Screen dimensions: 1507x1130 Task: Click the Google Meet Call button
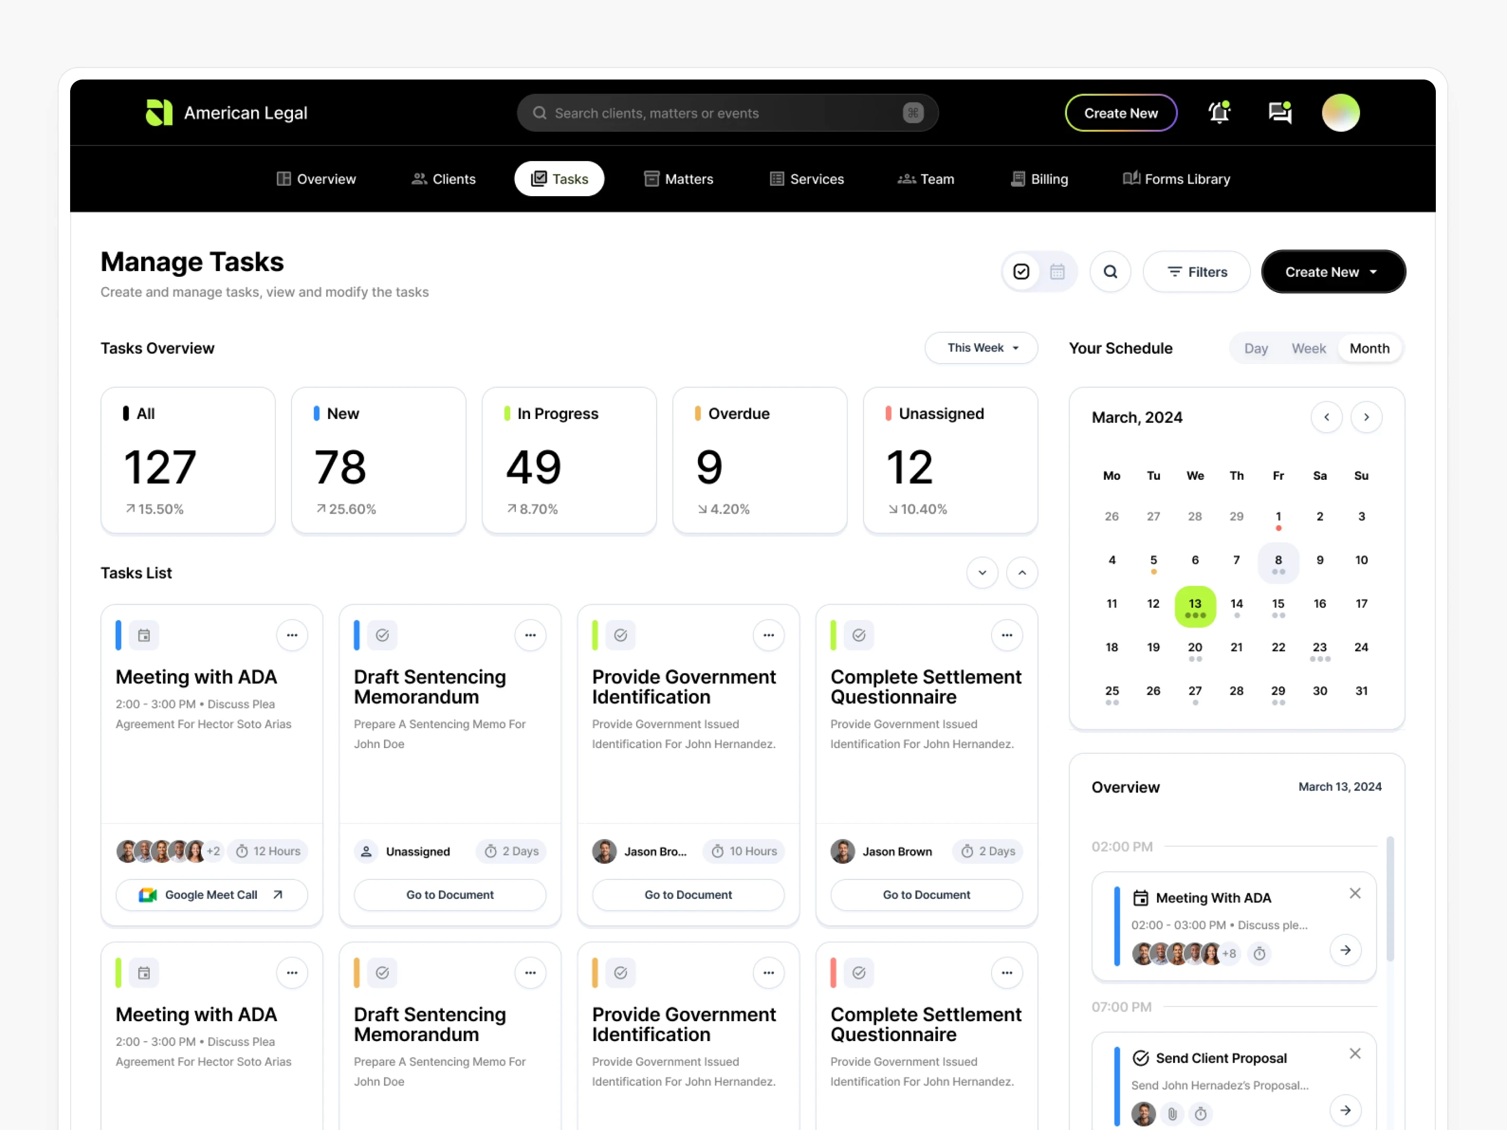tap(211, 895)
